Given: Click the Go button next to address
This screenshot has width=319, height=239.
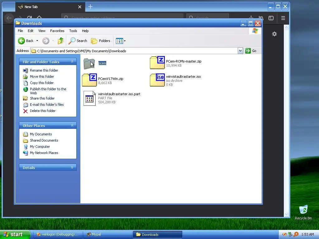Looking at the screenshot, I should click(x=251, y=51).
